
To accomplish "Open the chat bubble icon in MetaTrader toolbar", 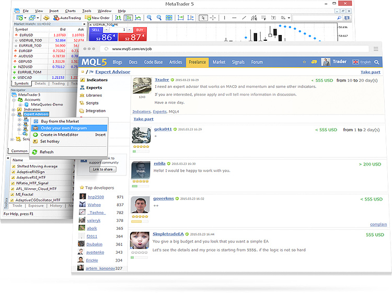I will tap(347, 18).
